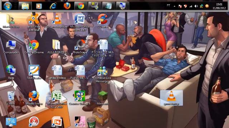Screen dimensions: 229x128
Task: Select the PhotoScape desktop shortcut
Action: (x=80, y=47)
